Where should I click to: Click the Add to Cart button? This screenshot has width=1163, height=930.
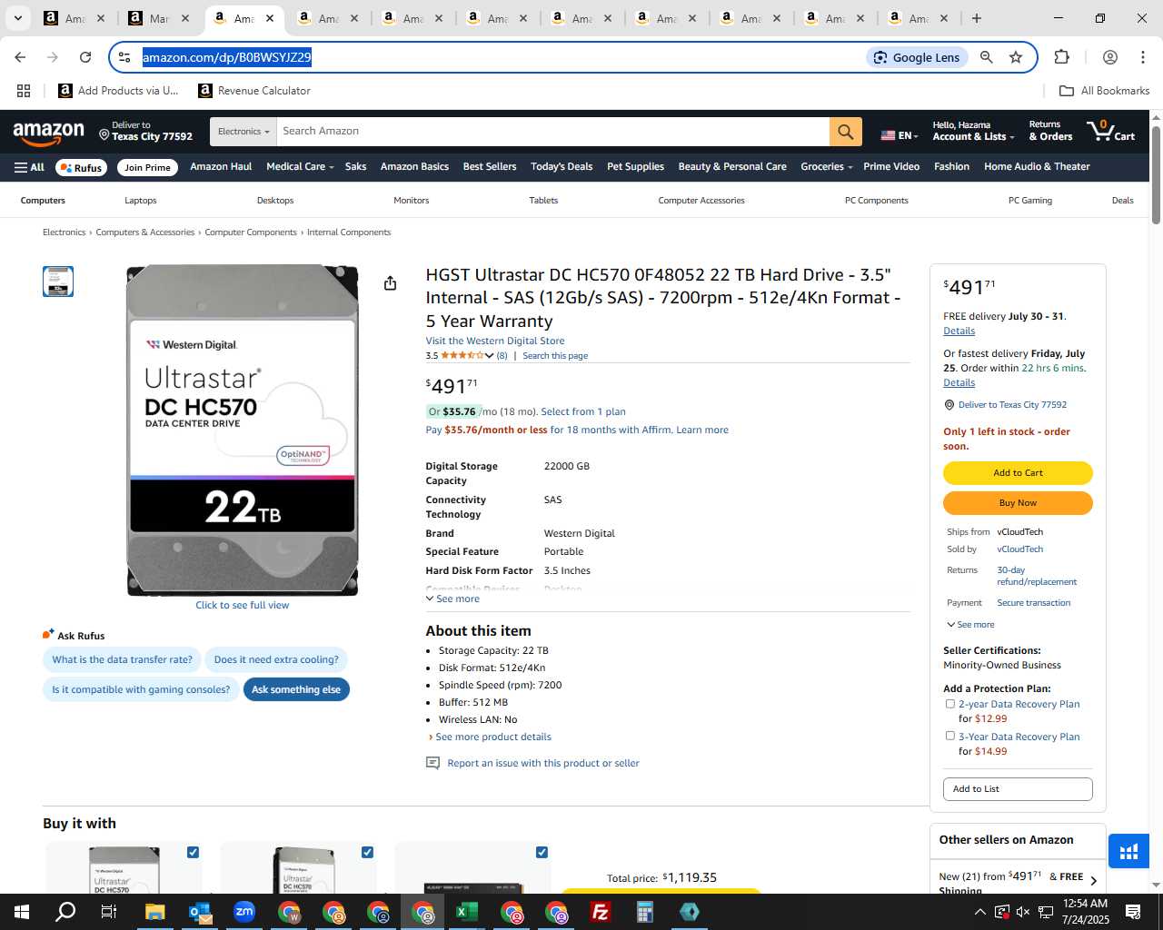coord(1018,473)
